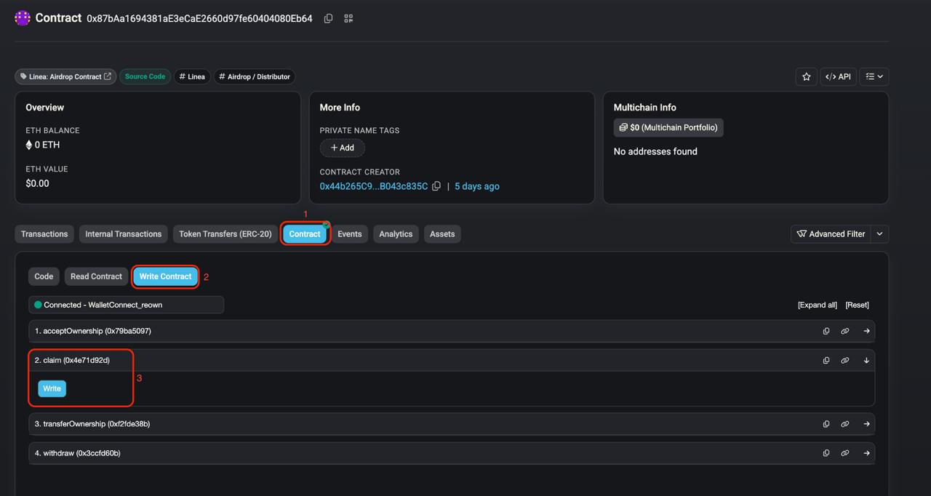This screenshot has height=496, width=931.
Task: Switch to the Internal Transactions tab
Action: pos(123,234)
